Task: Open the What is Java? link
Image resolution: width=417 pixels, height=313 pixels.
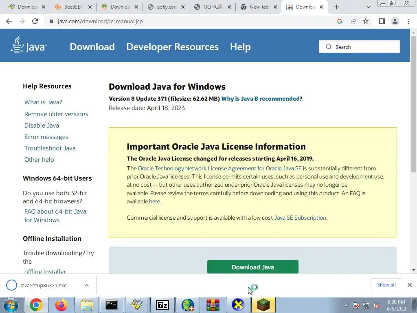Action: 43,102
